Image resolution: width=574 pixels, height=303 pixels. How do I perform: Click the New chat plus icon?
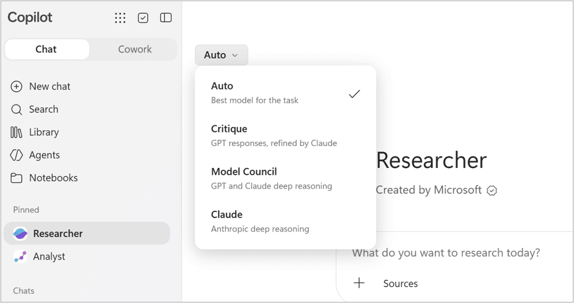click(16, 87)
